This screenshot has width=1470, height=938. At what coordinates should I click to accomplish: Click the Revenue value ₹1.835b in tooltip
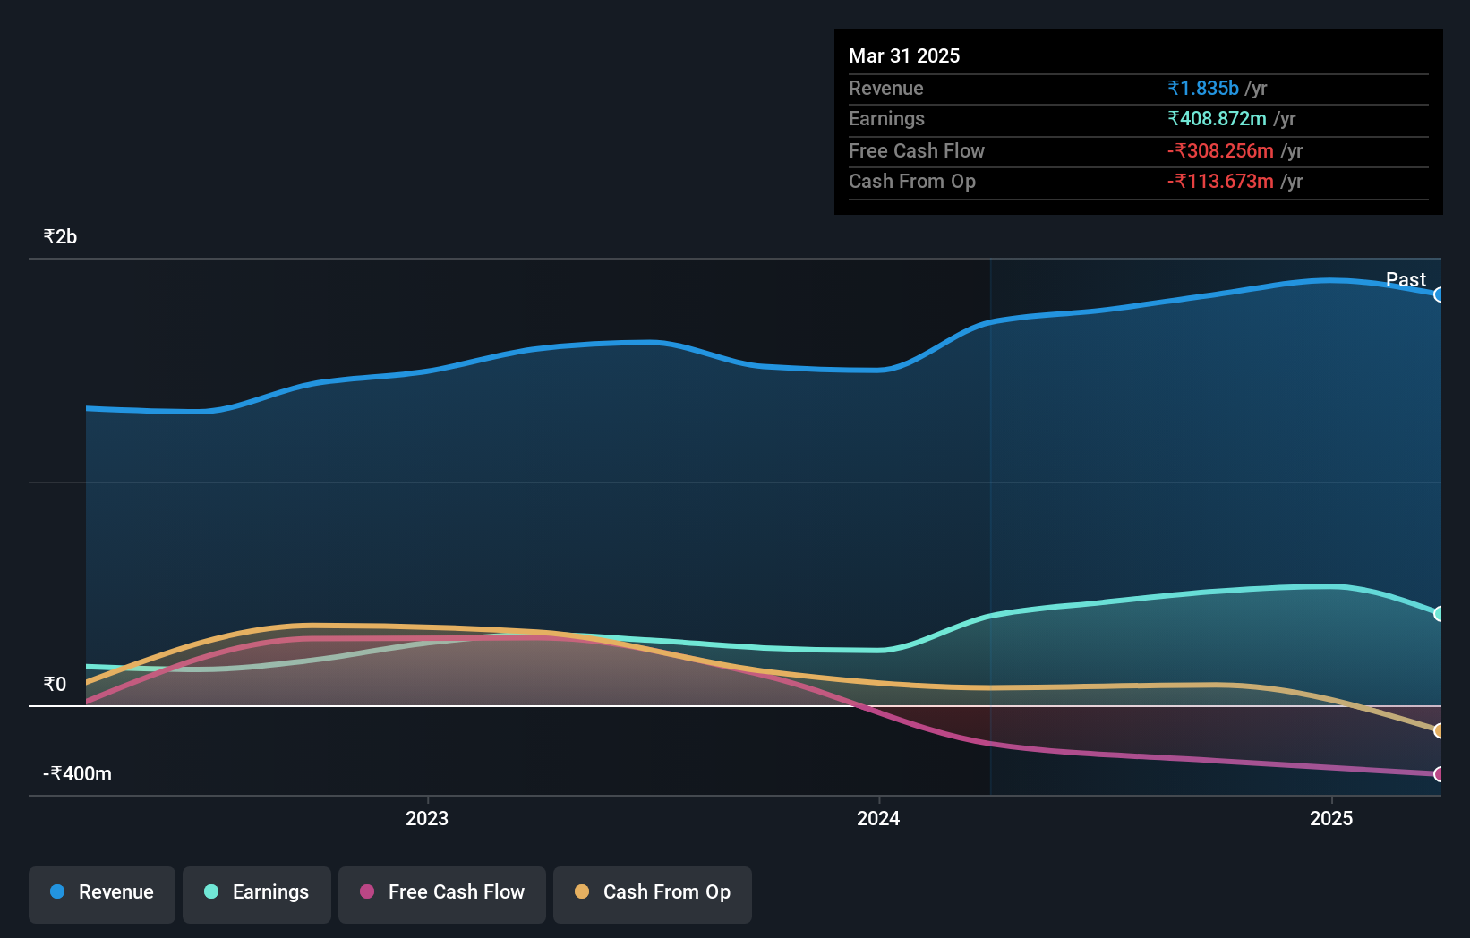tap(1202, 88)
